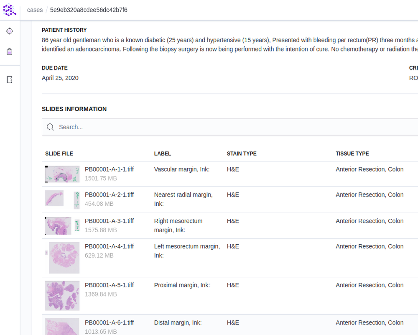Select file name PB00001-A-5-1.tiff
This screenshot has width=418, height=335.
coord(109,285)
